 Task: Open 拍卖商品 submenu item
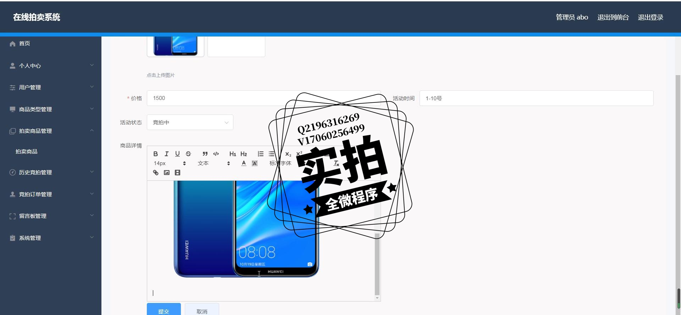tap(51, 151)
